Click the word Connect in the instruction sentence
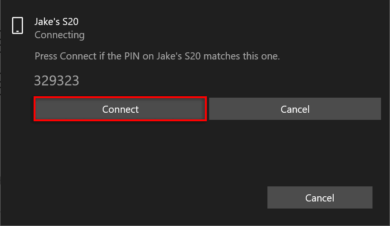This screenshot has width=390, height=226. [78, 56]
